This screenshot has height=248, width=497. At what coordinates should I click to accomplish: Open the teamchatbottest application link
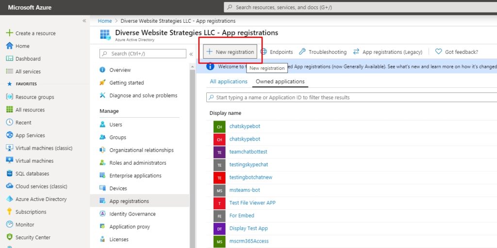point(248,152)
